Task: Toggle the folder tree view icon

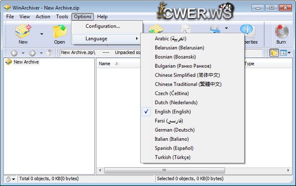Action: 274,53
